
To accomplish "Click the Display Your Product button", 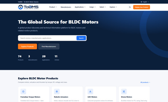I will point(141,7).
